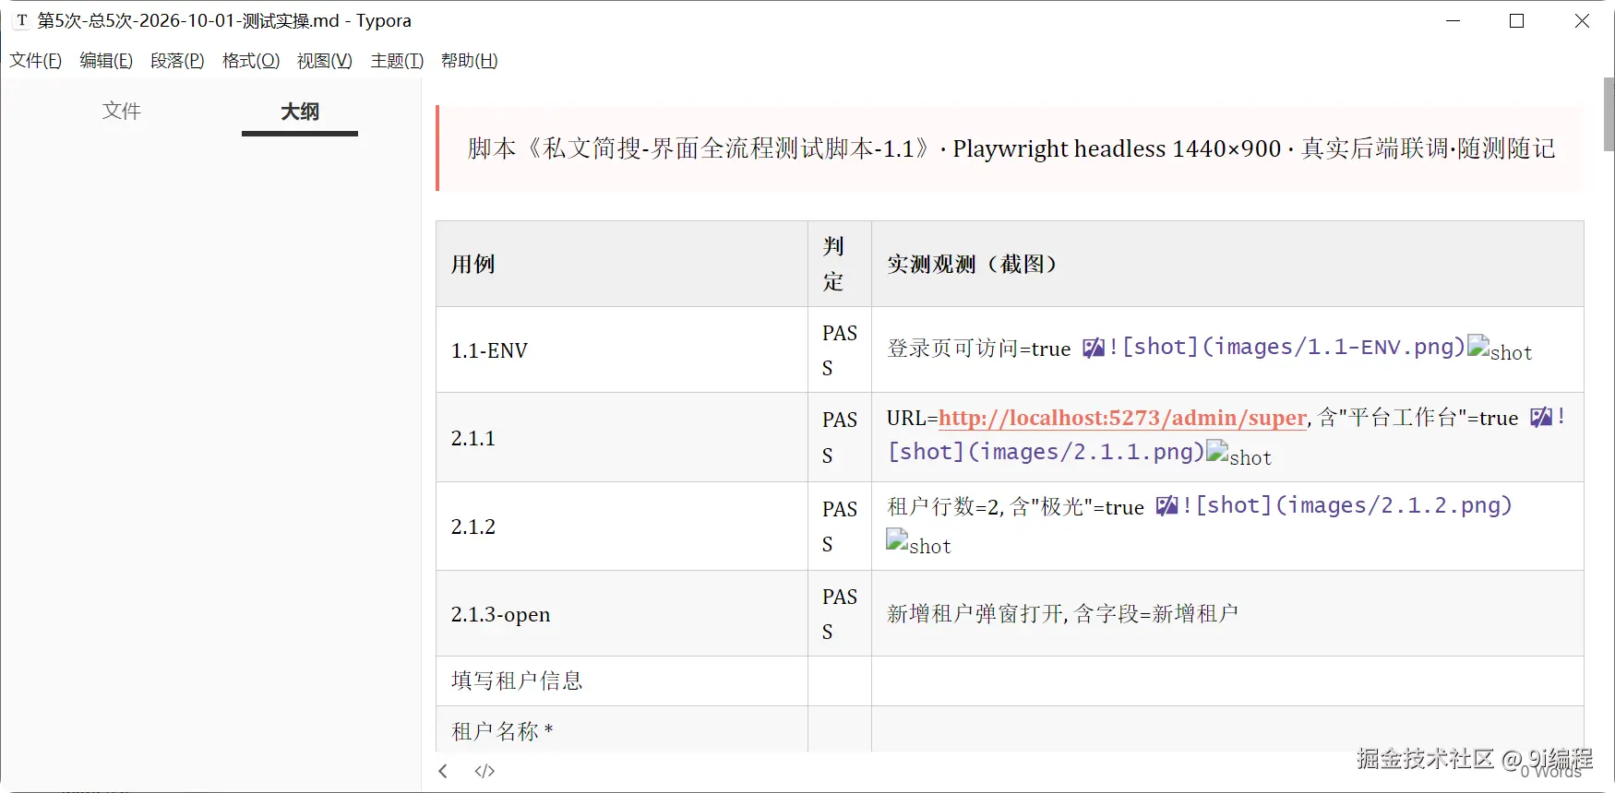Click 租户行数=2 observation text
The height and width of the screenshot is (793, 1615).
1015,507
